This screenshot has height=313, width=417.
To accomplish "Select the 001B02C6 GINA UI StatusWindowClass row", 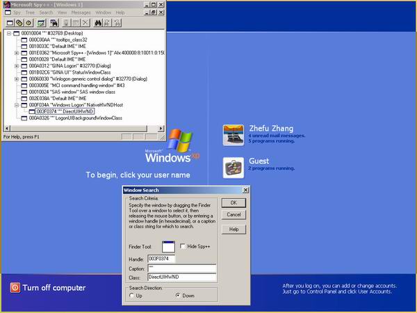I will (69, 72).
